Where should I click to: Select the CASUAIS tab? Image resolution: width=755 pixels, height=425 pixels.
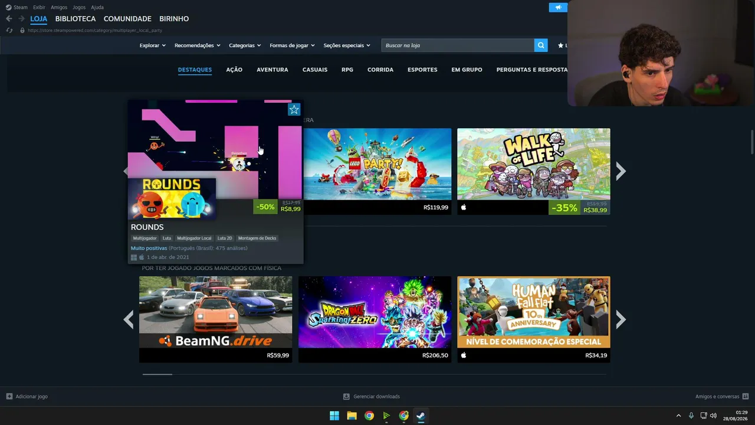(x=315, y=70)
